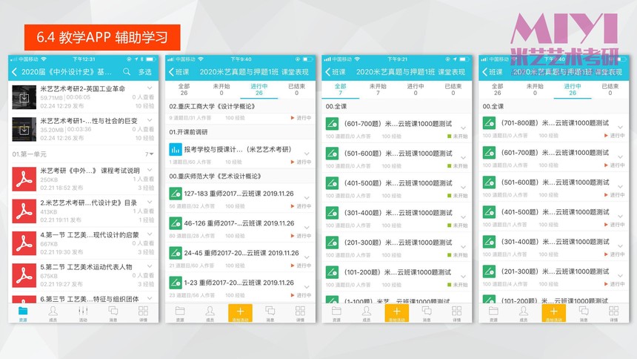Select 未开始 7 tab in third phone
Image resolution: width=637 pixels, height=359 pixels.
pyautogui.click(x=378, y=90)
